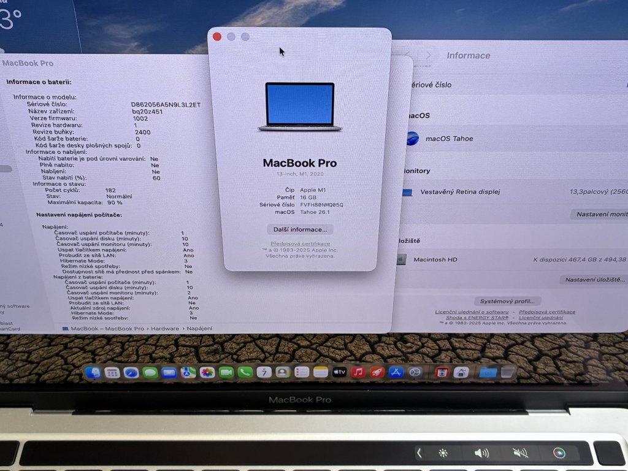Open the Předpisová certifikace link in About window
The height and width of the screenshot is (471, 628).
(x=300, y=243)
